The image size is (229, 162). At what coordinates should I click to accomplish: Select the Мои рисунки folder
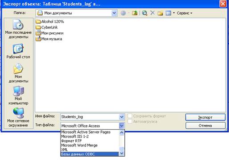coord(50,33)
